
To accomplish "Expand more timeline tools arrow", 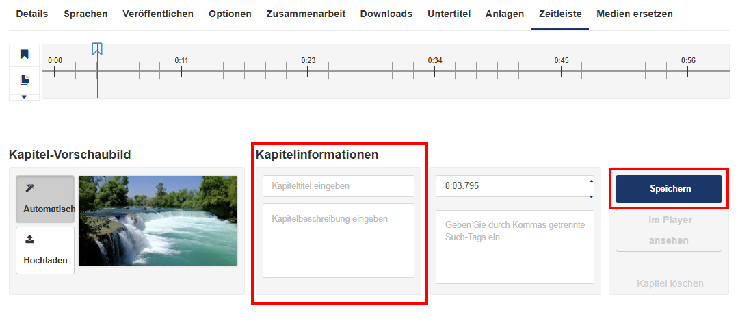I will pos(24,97).
